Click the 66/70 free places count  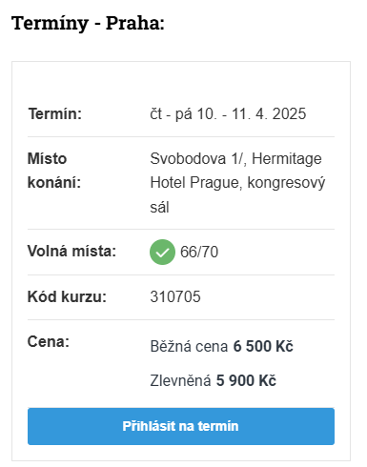click(x=199, y=252)
